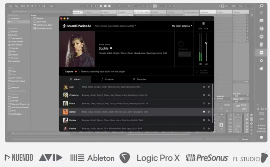The image size is (270, 167).
Task: Click the Link button in Ableton
Action: pyautogui.click(x=10, y=6)
